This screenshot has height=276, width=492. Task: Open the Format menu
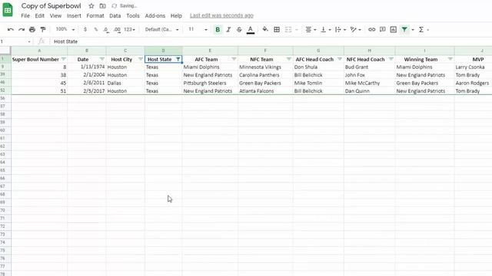tap(95, 15)
